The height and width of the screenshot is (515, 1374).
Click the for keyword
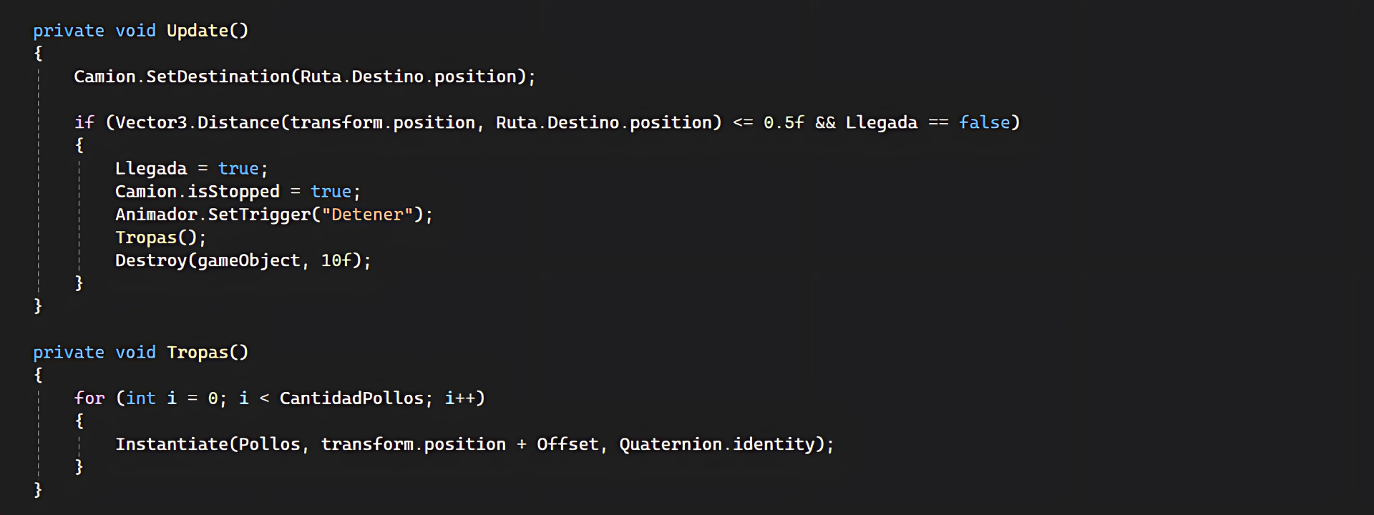click(89, 398)
